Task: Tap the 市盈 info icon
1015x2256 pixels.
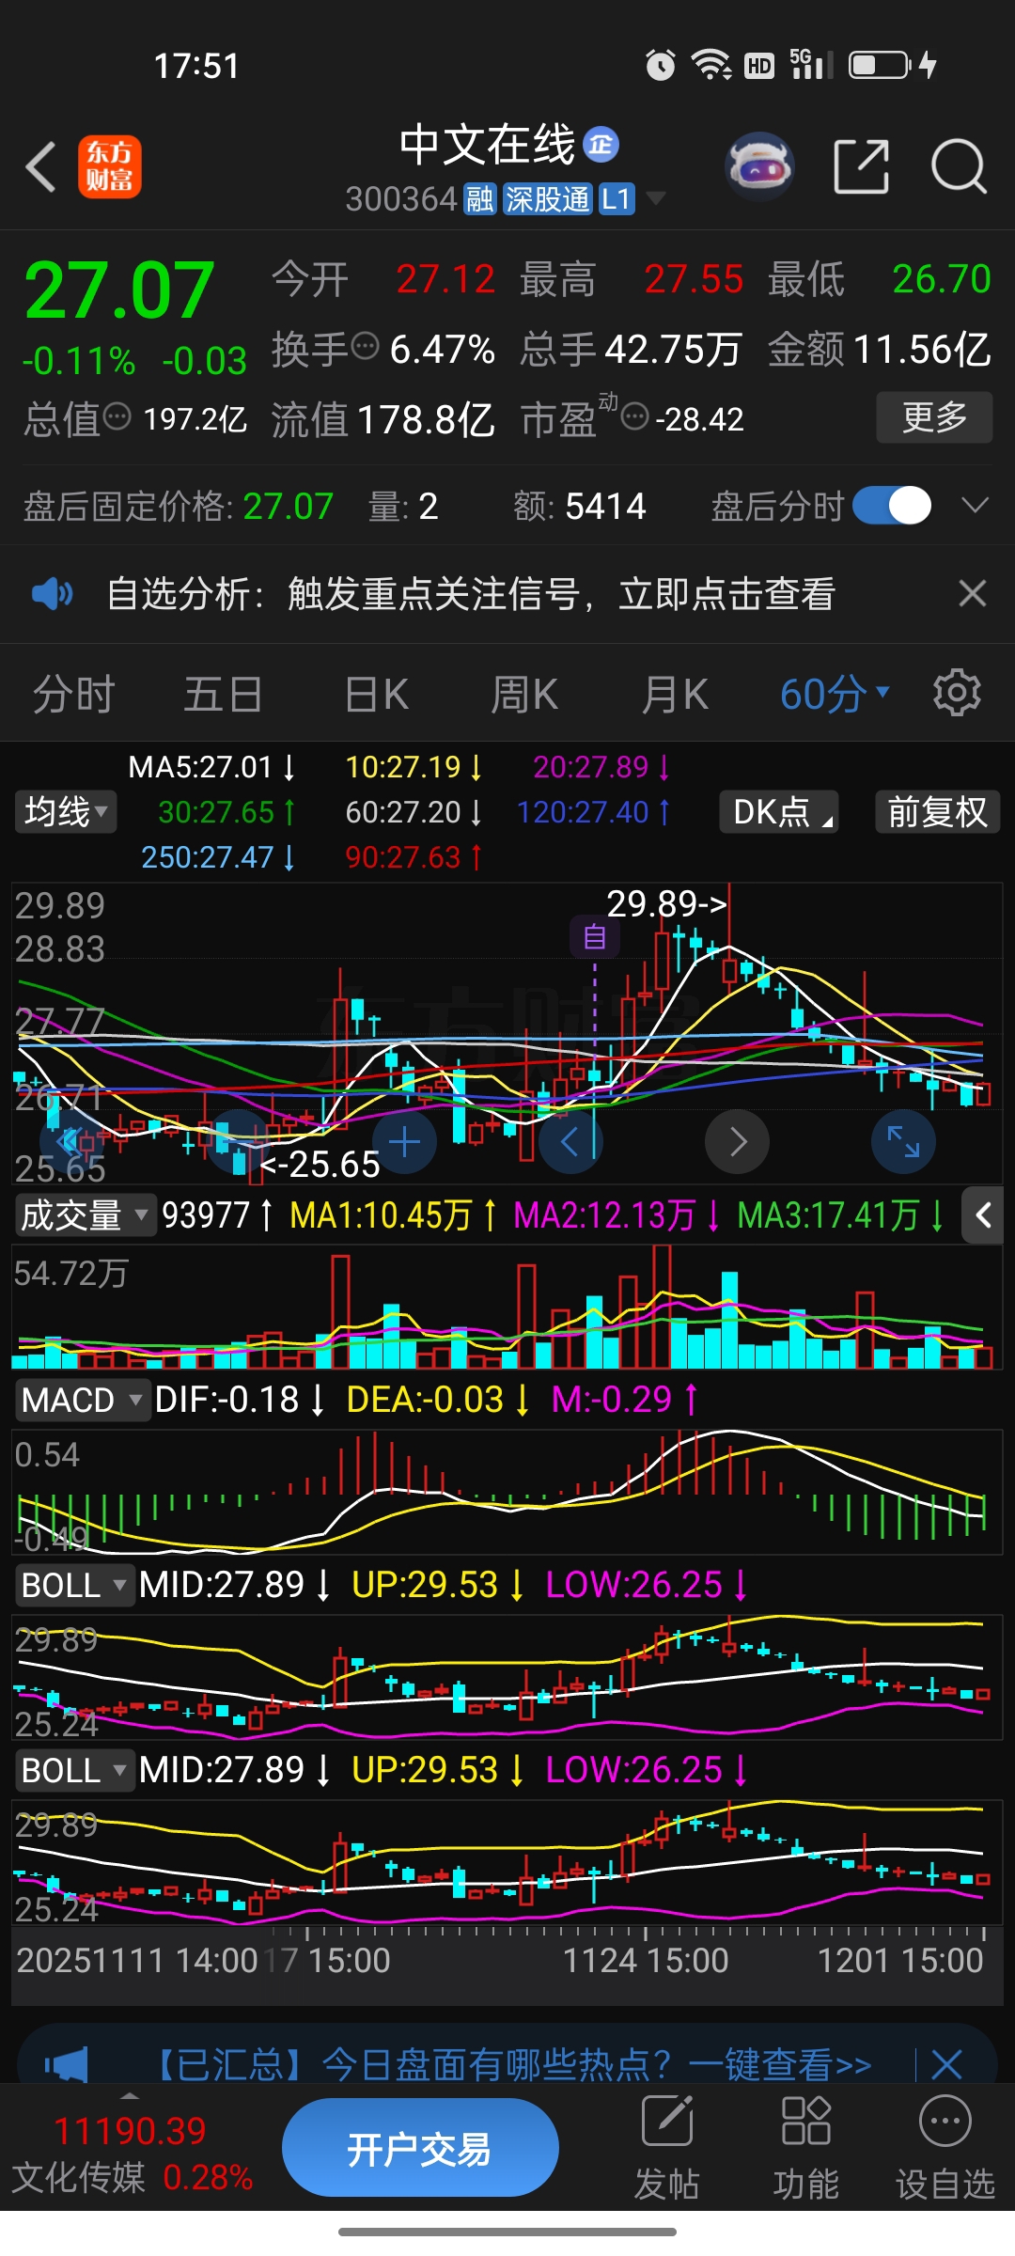Action: click(635, 416)
